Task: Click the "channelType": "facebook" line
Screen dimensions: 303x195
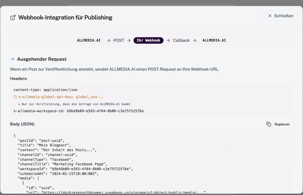Action: coord(46,160)
